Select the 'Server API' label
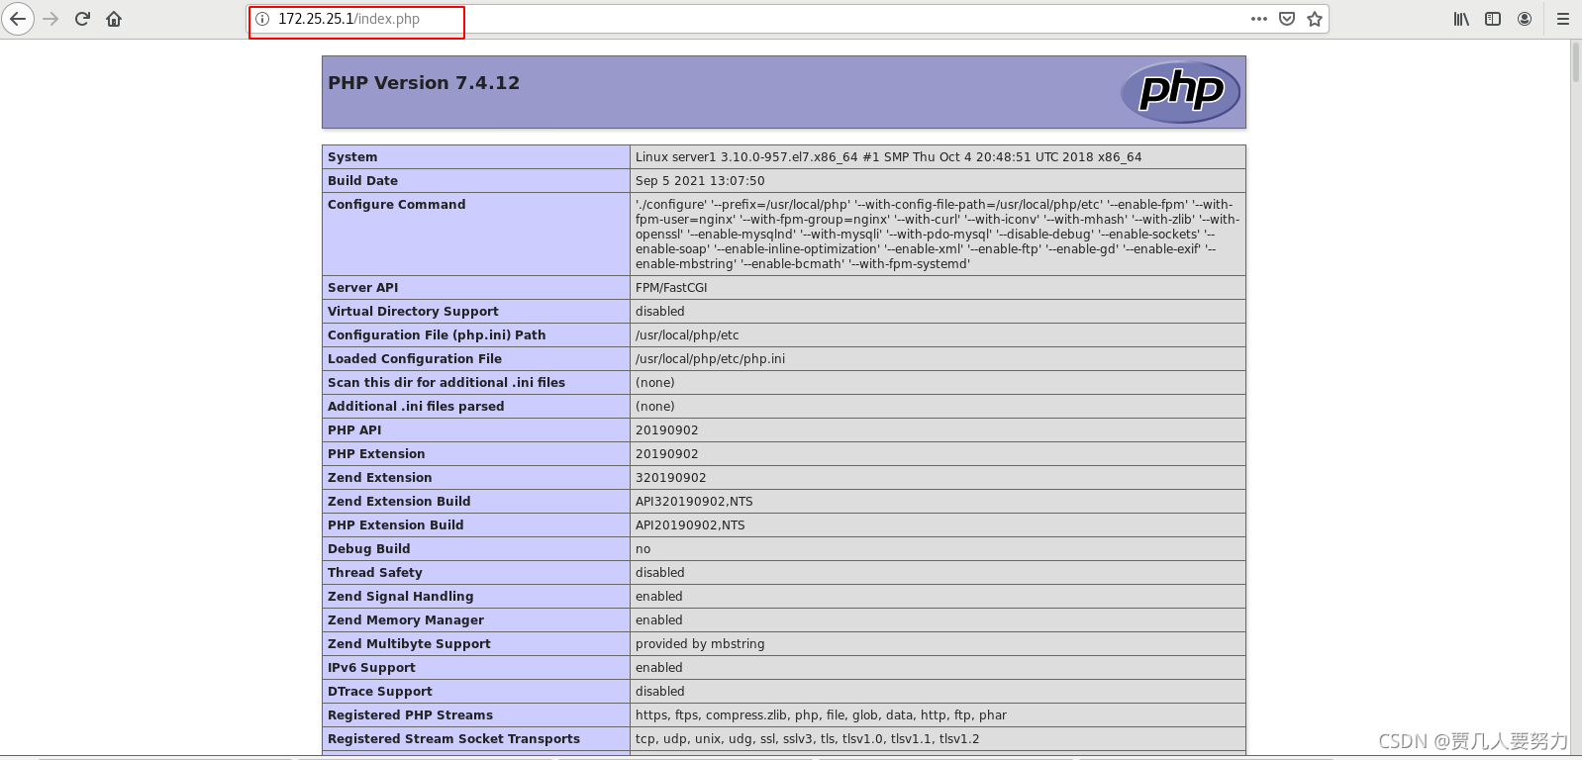Image resolution: width=1582 pixels, height=760 pixels. tap(362, 288)
